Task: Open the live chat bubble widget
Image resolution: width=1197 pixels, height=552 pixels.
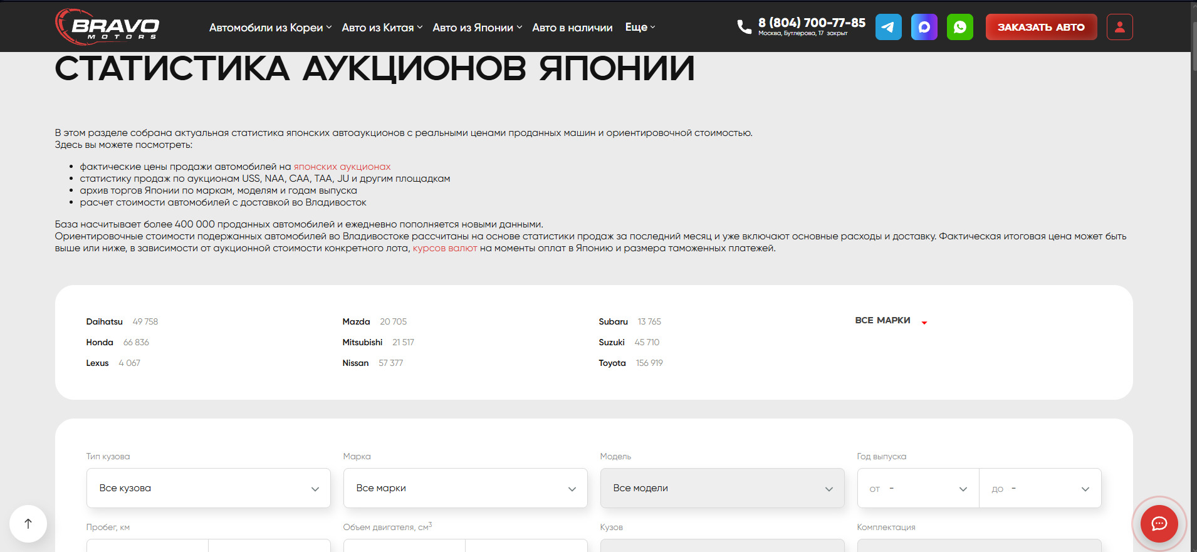Action: click(1159, 524)
